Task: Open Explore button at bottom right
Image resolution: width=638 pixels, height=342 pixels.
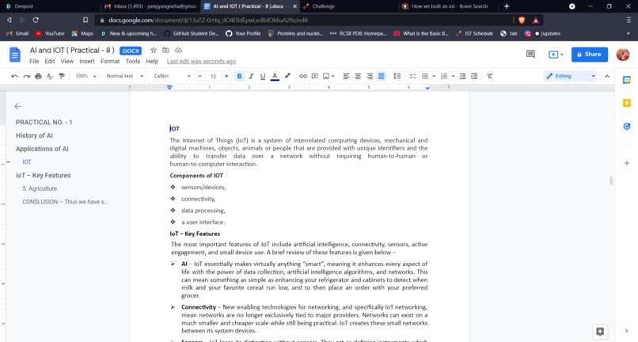Action: pos(600,332)
